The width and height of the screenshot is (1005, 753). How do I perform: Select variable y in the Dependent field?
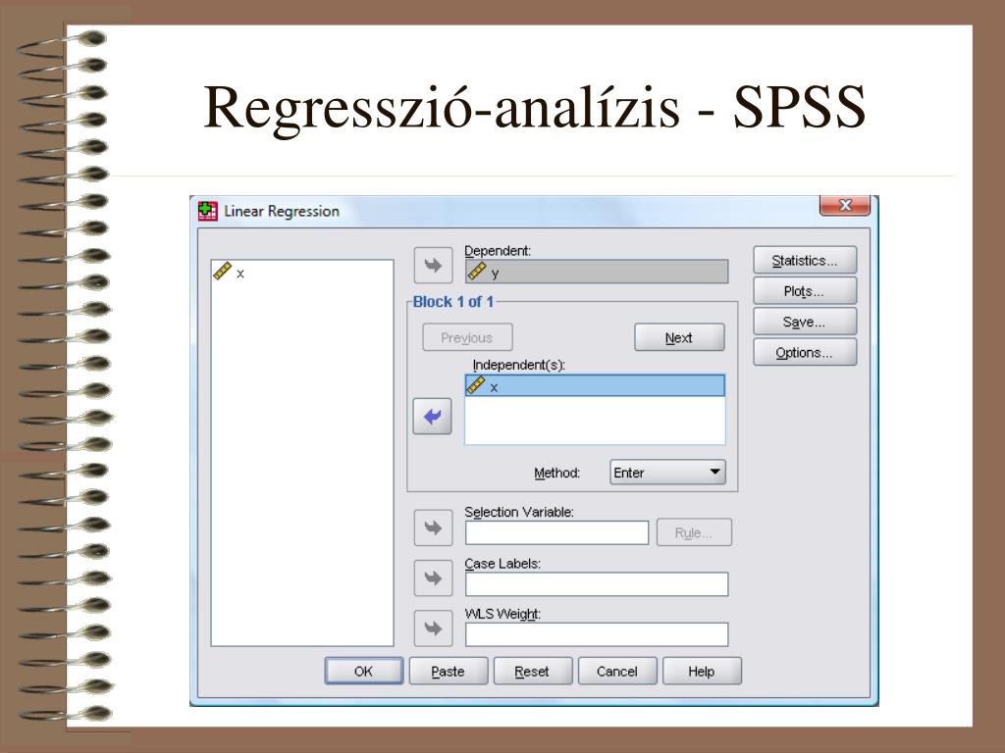coord(597,272)
